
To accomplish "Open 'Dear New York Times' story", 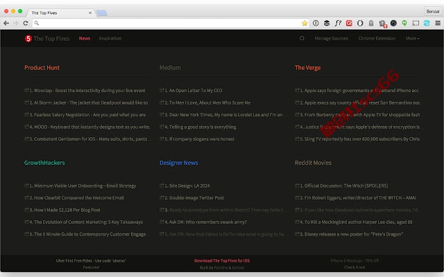I will (223, 114).
